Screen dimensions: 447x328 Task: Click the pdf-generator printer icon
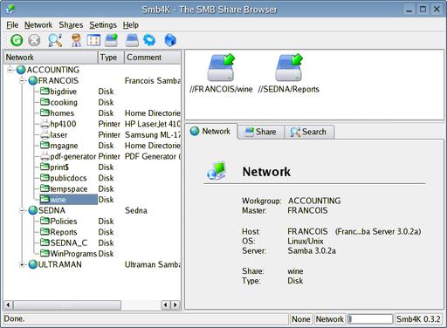point(45,156)
